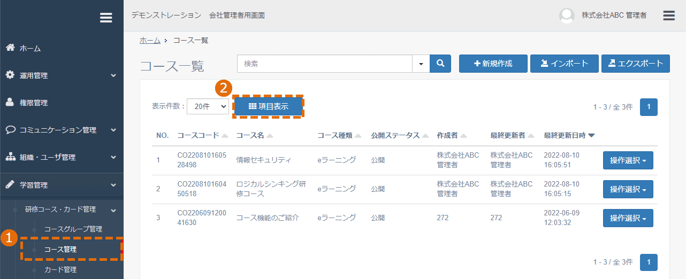
Task: Click 公開 status in コース機能のご紹介 row
Action: point(378,218)
